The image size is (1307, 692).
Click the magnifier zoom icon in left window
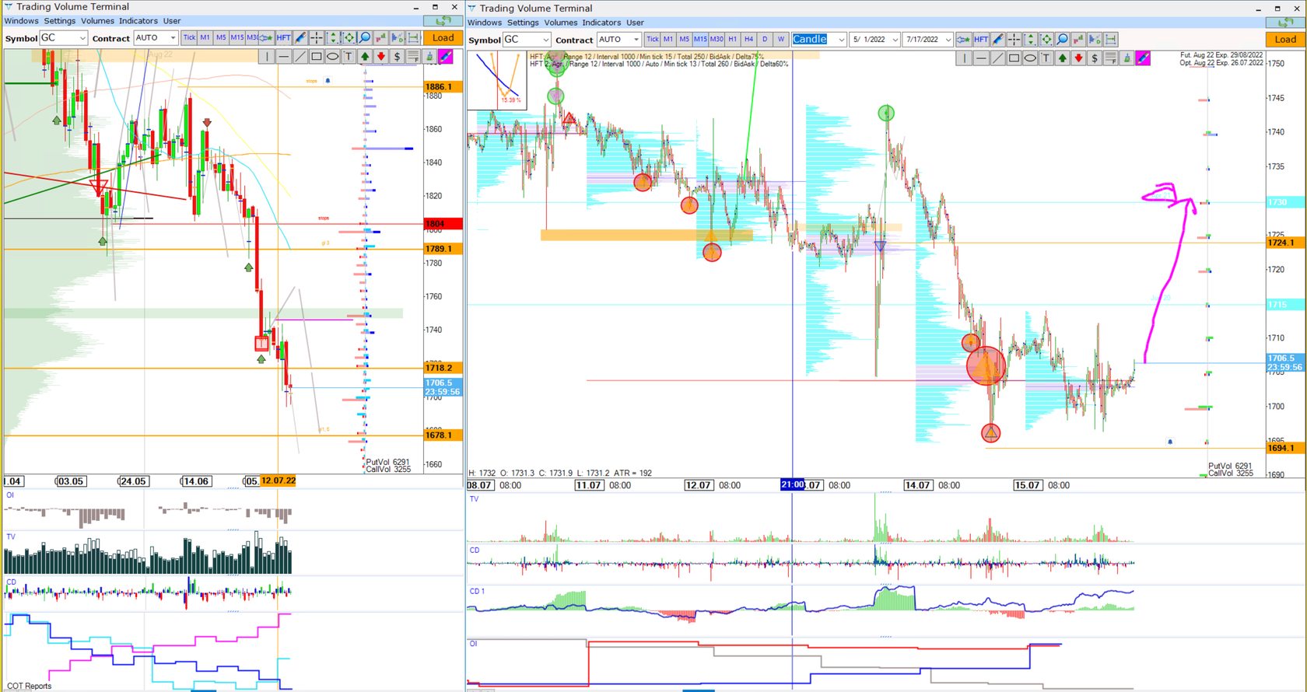click(x=365, y=37)
